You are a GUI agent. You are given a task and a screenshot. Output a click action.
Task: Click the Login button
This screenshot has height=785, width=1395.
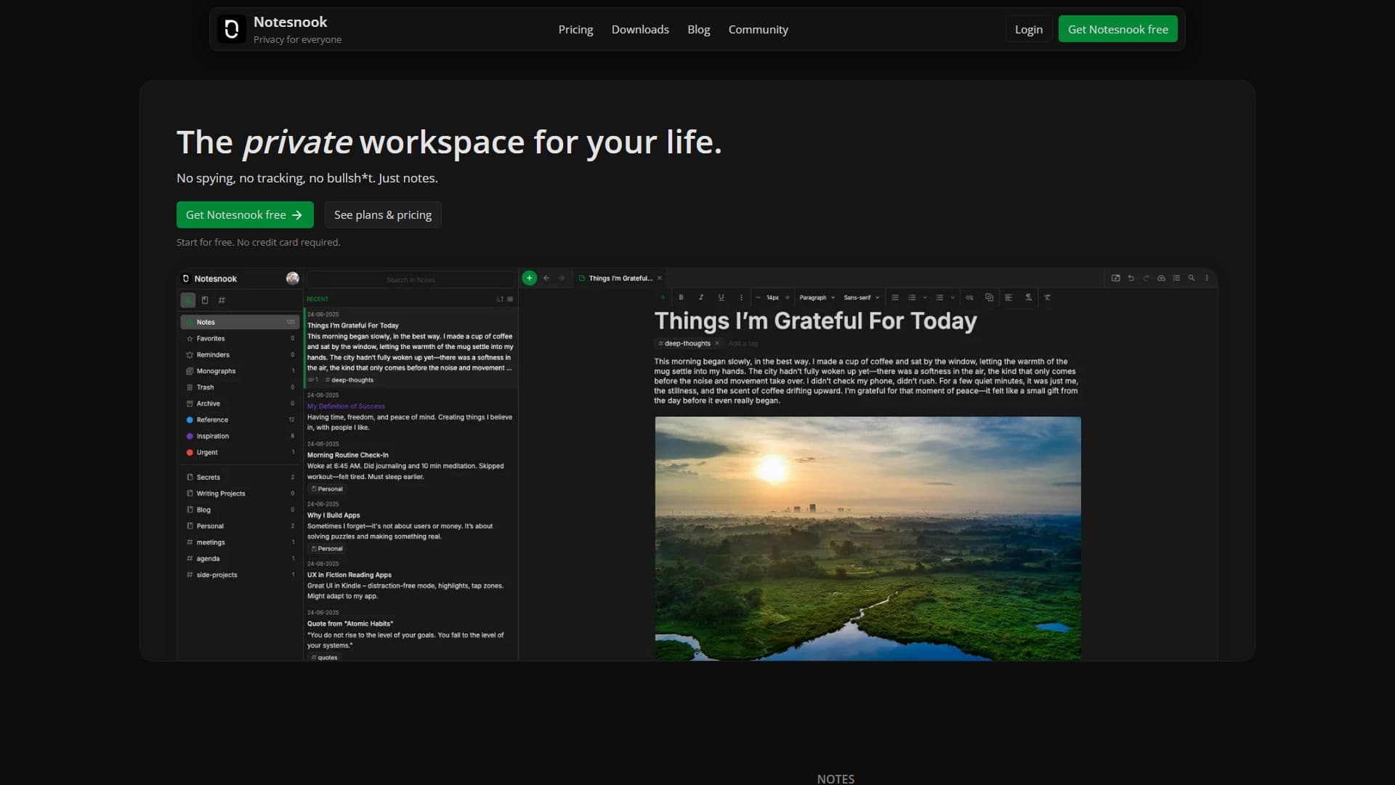coord(1028,29)
